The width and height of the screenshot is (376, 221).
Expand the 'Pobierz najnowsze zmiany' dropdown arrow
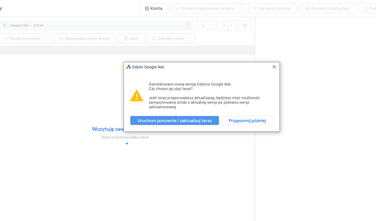point(241,9)
